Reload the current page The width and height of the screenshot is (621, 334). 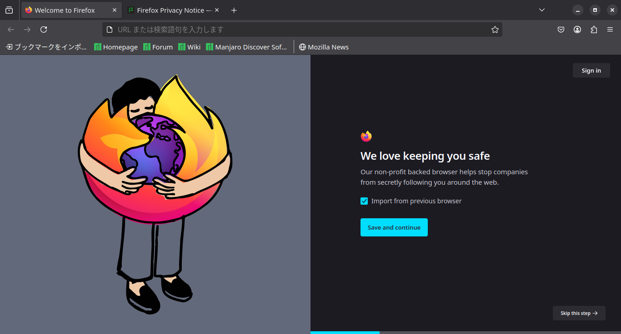click(x=44, y=29)
